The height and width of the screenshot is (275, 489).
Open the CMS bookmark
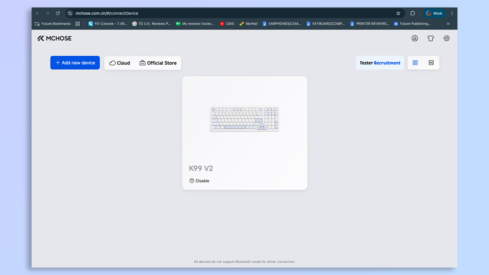(227, 24)
